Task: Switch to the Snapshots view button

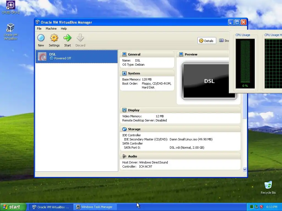Action: (x=224, y=41)
